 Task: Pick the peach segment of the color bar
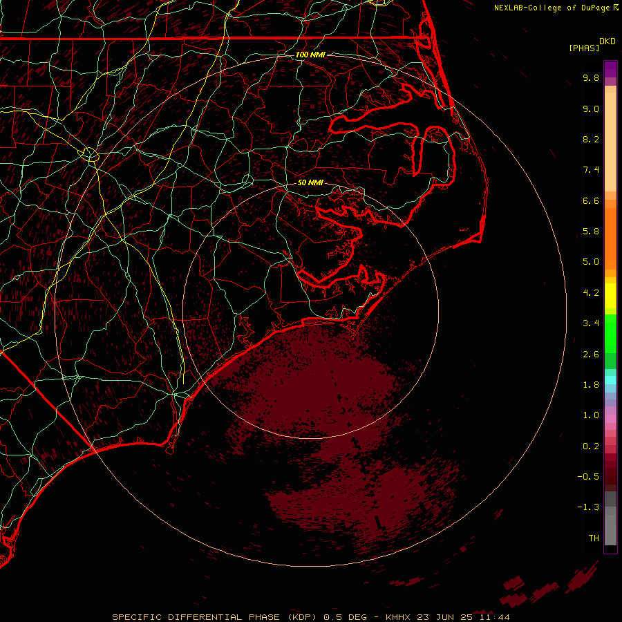(610, 142)
